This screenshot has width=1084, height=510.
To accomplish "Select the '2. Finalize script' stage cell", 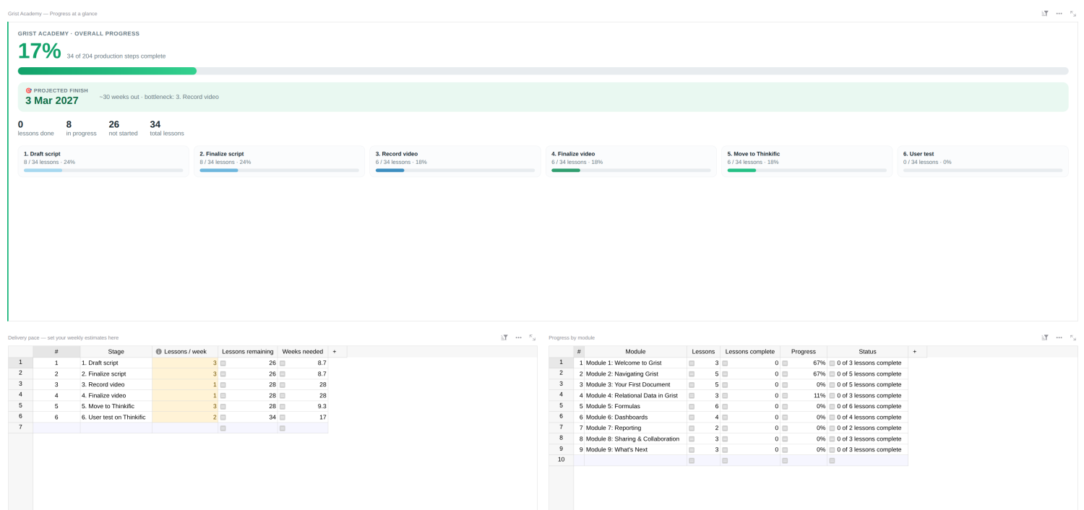I will pyautogui.click(x=116, y=374).
